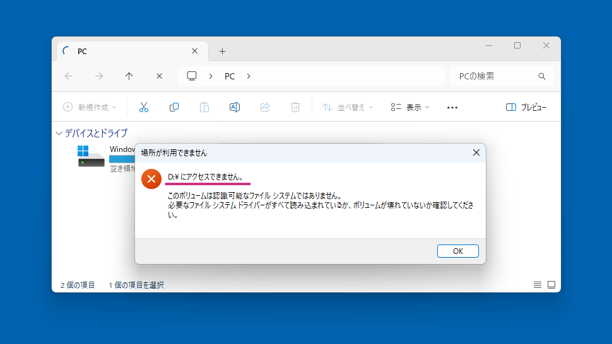
Task: Open the 表示 view dropdown
Action: pyautogui.click(x=410, y=107)
